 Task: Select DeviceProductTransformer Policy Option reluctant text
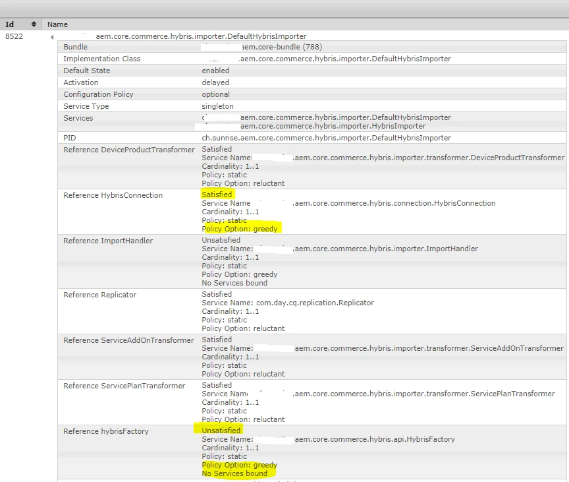[243, 183]
